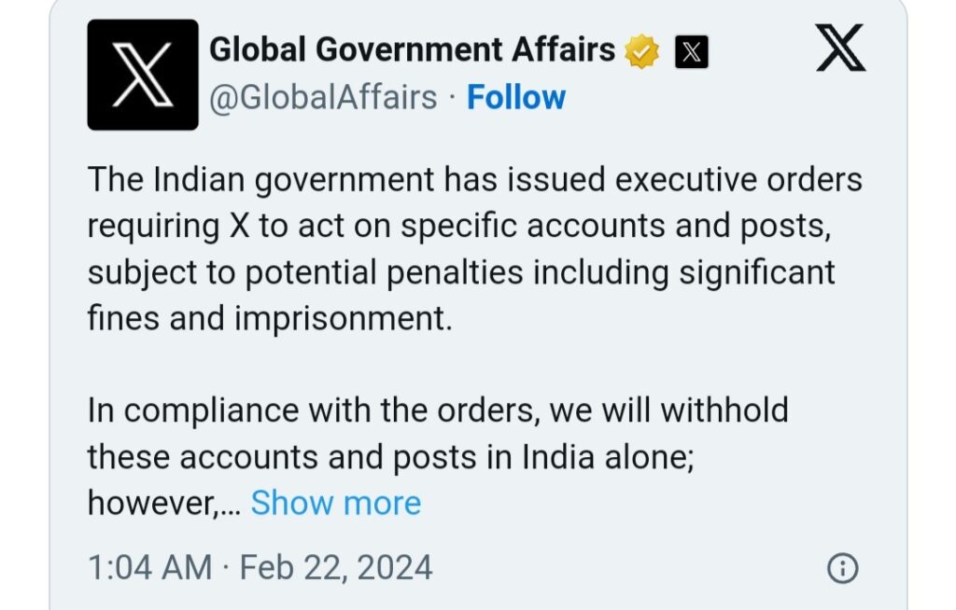Open the @GlobalAffairs handle link
Viewport: 956px width, 610px height.
pos(323,98)
